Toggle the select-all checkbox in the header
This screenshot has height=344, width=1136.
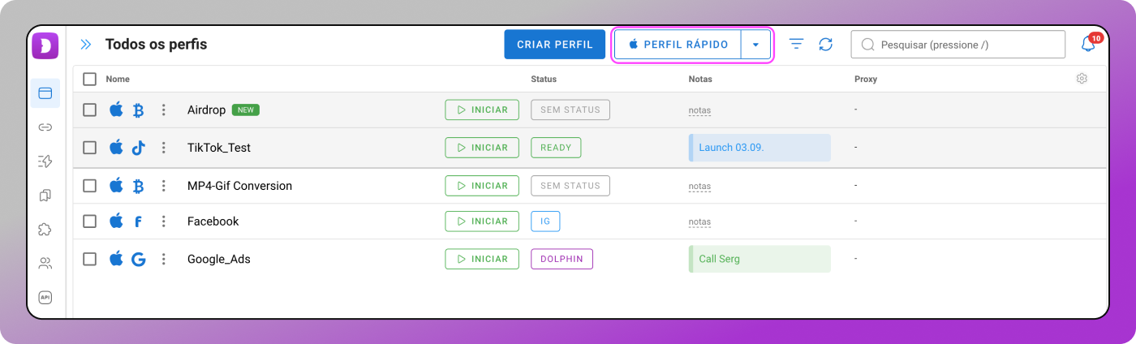coord(90,79)
